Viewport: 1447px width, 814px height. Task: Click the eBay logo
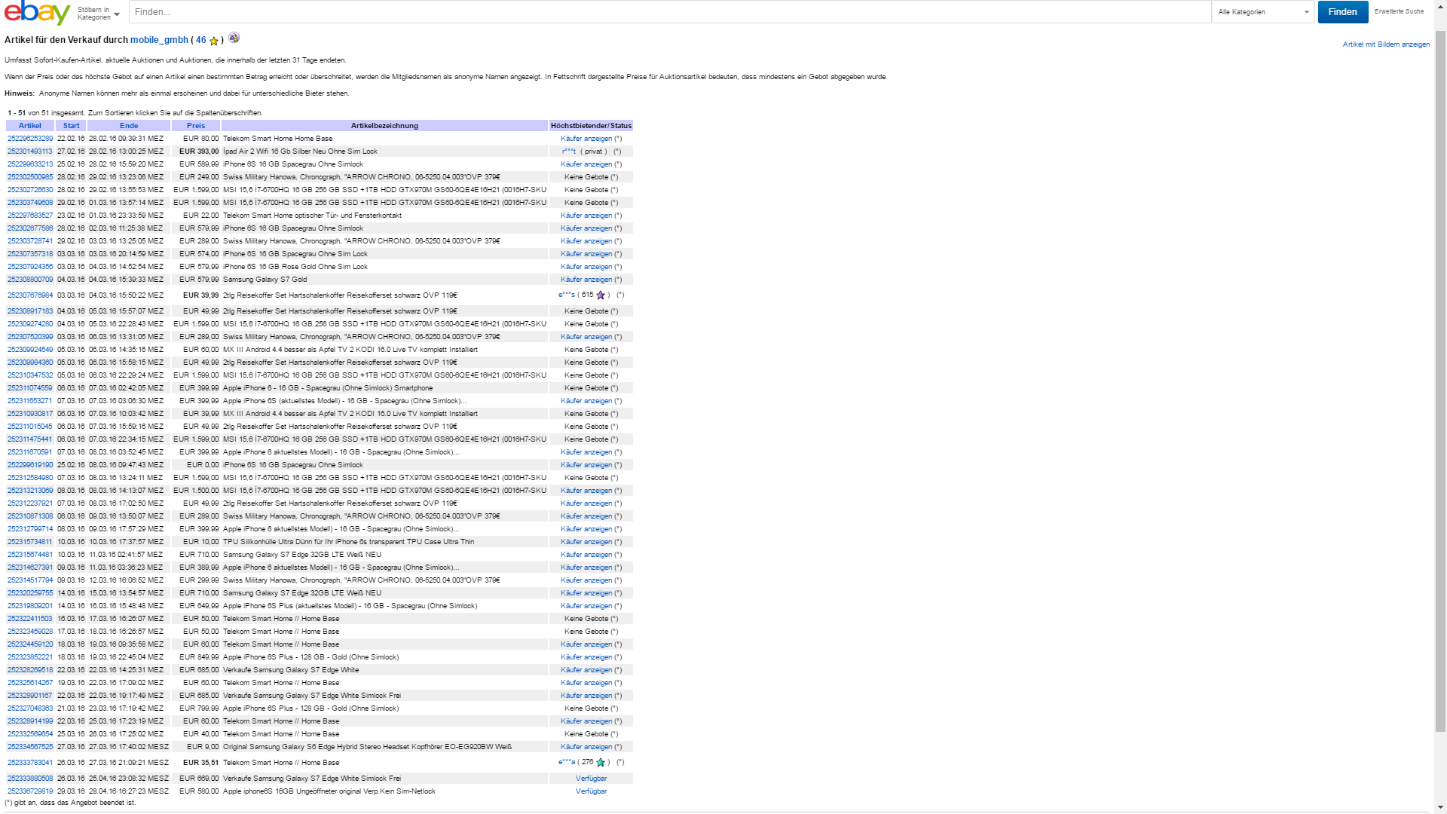pyautogui.click(x=37, y=13)
